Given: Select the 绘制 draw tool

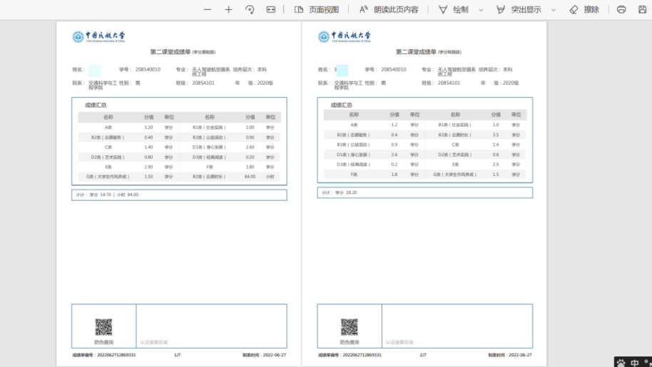Looking at the screenshot, I should pos(453,9).
